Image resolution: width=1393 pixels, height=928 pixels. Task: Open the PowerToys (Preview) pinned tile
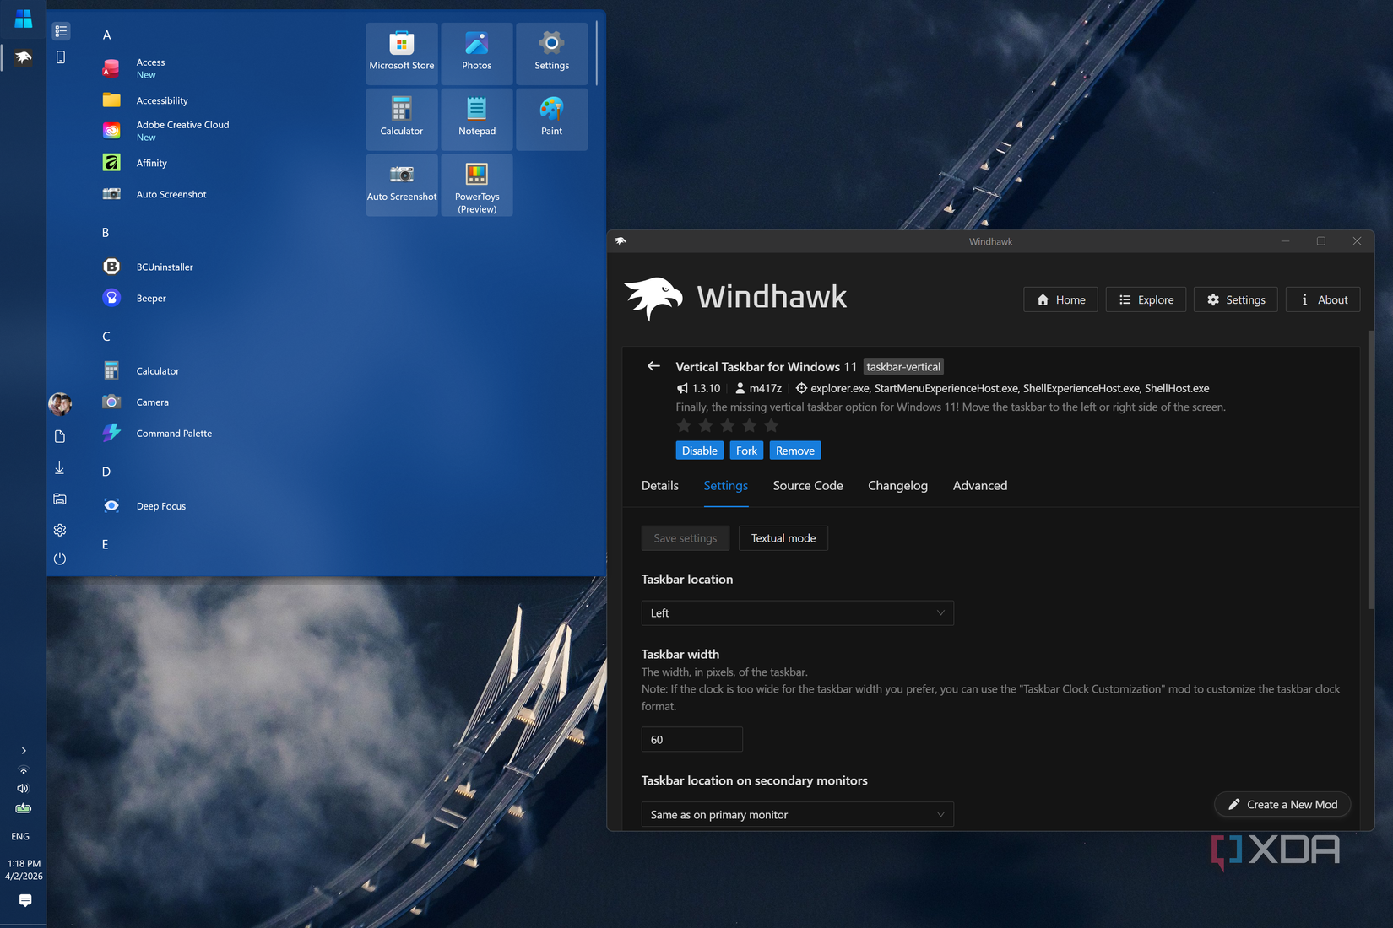point(476,185)
